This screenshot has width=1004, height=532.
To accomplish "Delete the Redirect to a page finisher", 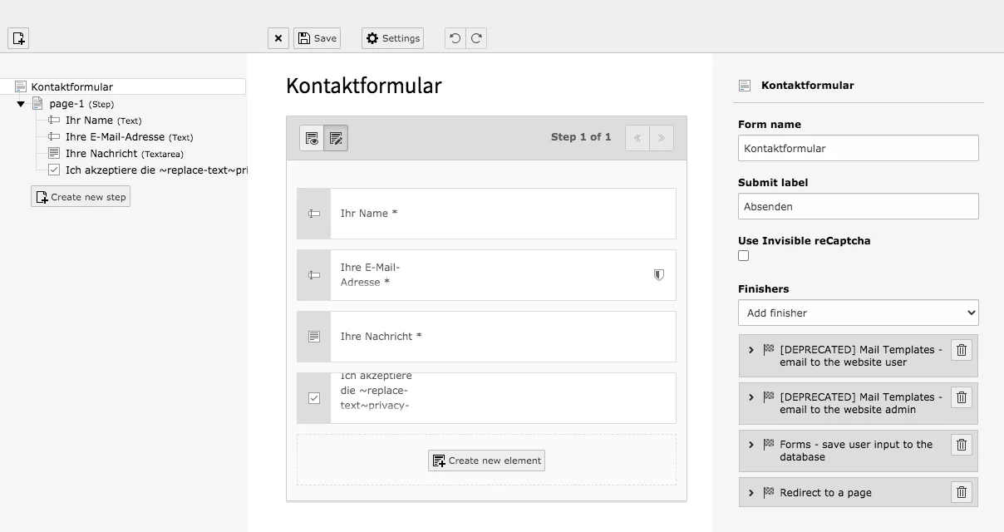I will (x=961, y=492).
